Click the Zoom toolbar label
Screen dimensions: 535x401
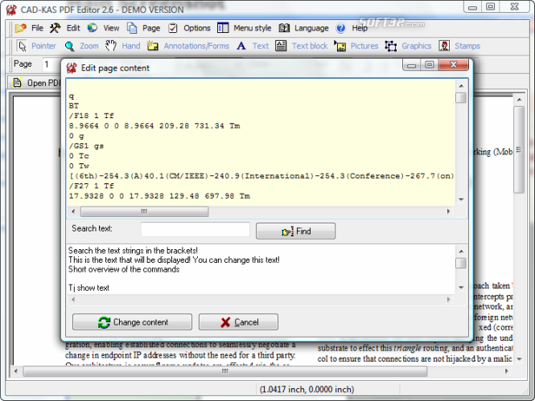click(x=89, y=46)
